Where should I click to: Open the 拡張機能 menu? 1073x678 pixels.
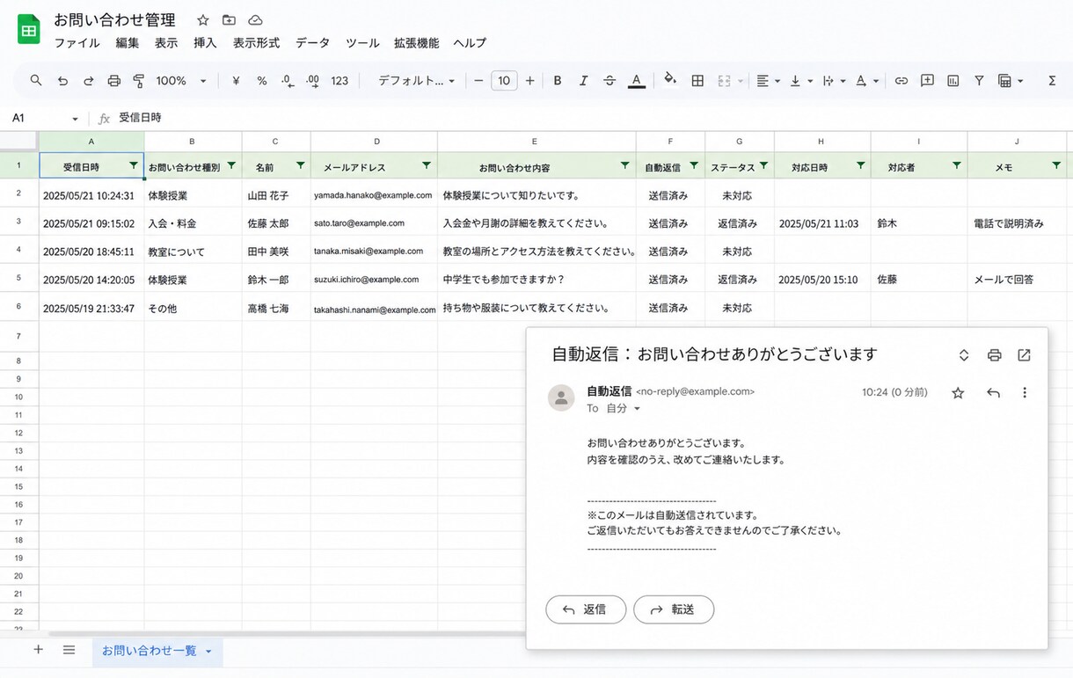point(416,43)
